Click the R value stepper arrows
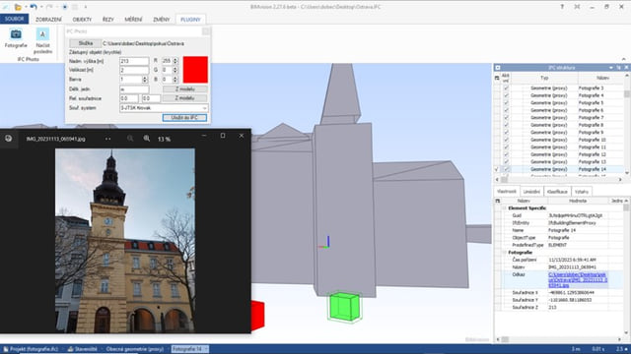 pyautogui.click(x=175, y=61)
